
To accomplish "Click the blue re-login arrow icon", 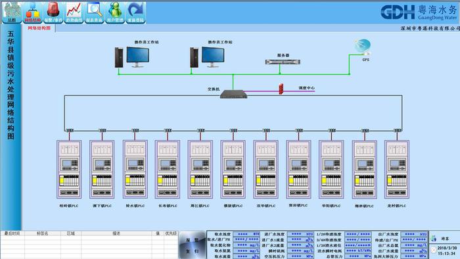I will point(136,12).
